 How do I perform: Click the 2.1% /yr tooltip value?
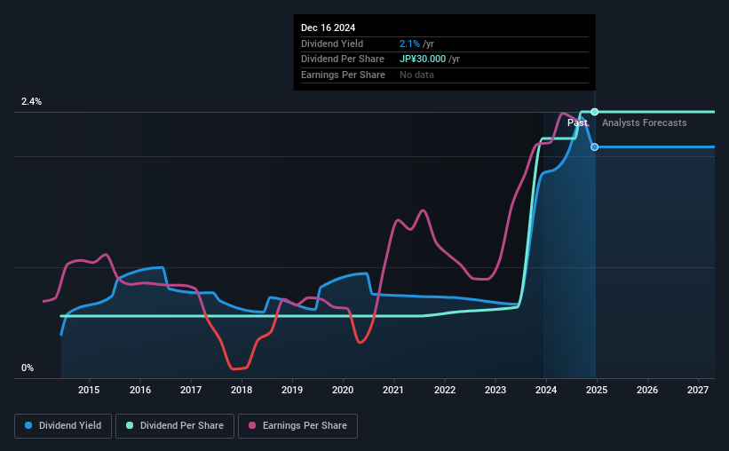[416, 44]
